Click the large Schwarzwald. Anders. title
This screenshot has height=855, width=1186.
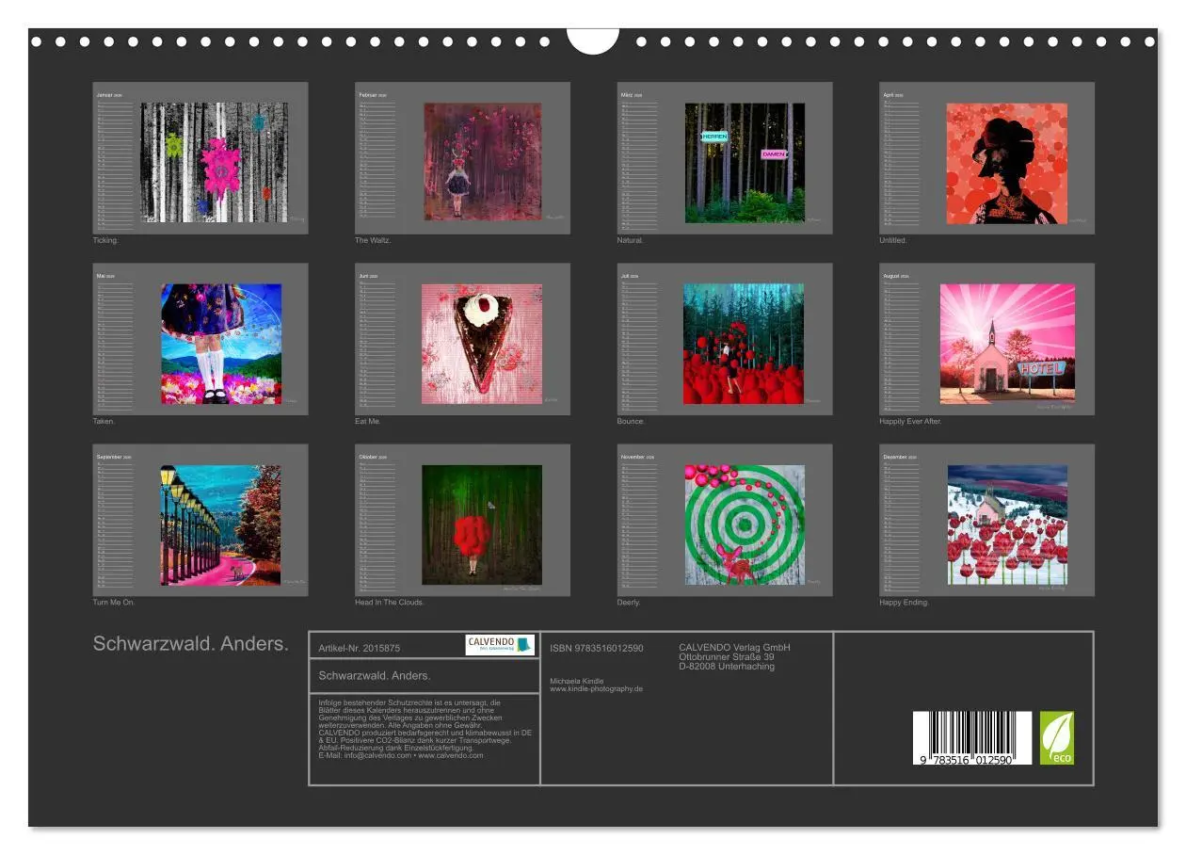pos(190,644)
